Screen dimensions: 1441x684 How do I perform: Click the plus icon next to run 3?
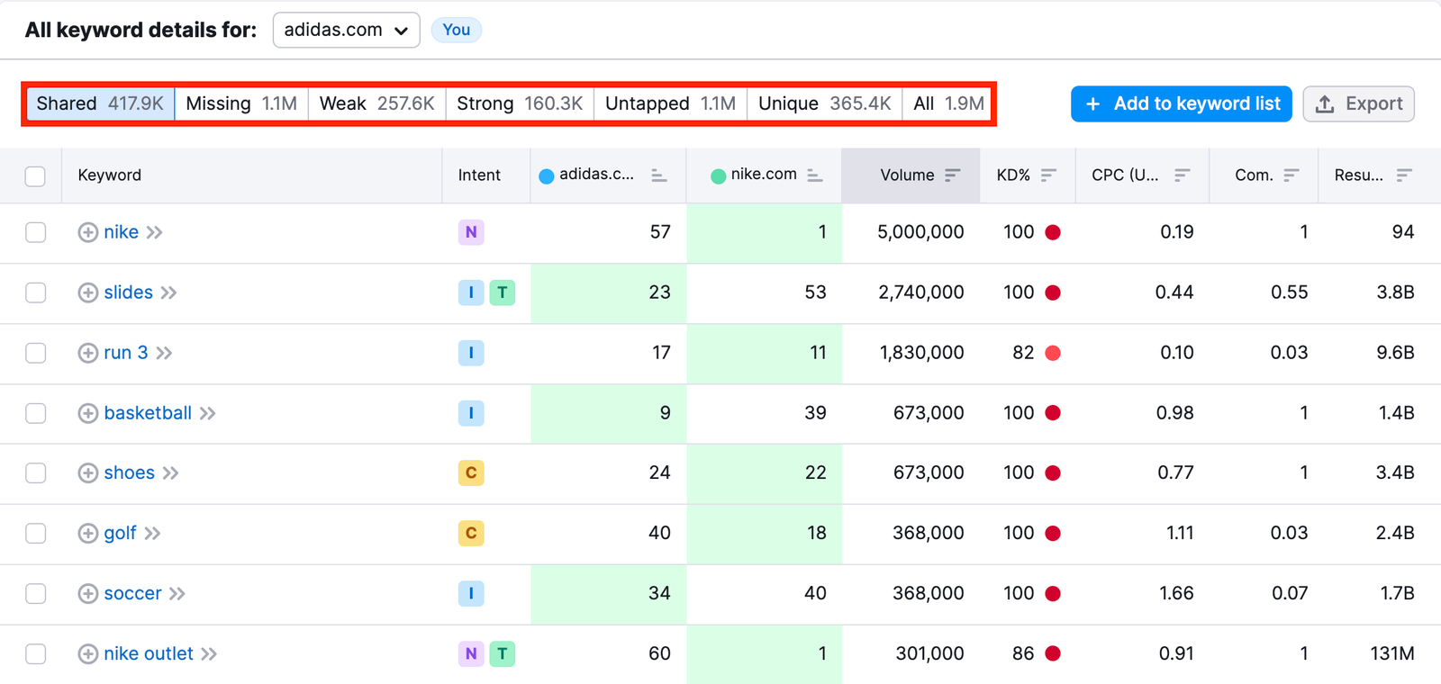click(87, 353)
